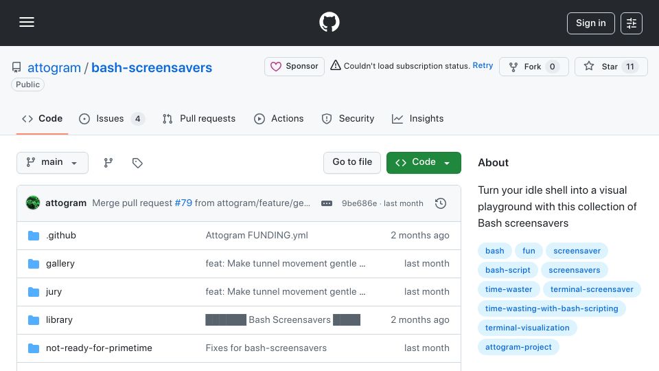Click the GitHub logo
This screenshot has height=371, width=659.
(x=329, y=22)
